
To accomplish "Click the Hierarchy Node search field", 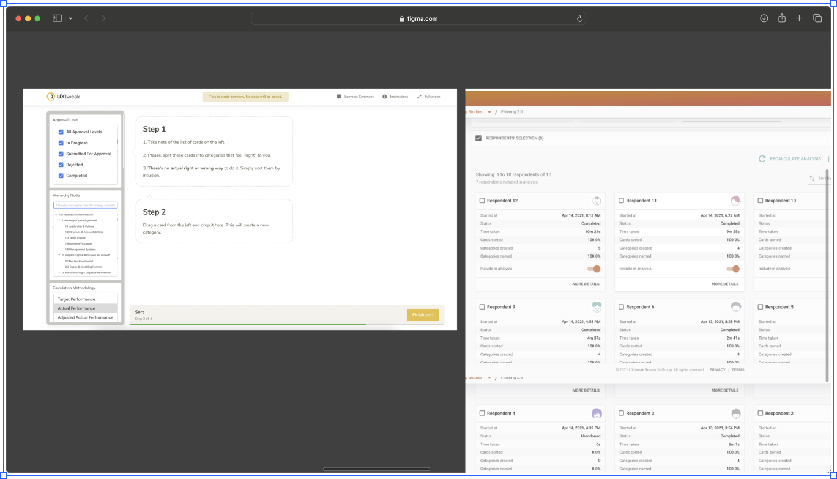I will (x=85, y=206).
